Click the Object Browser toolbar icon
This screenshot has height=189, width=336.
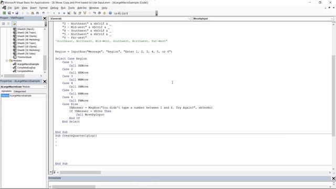tap(85, 13)
